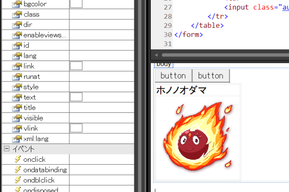The height and width of the screenshot is (192, 289).
Task: Edit the onclick event value field
Action: (102, 159)
